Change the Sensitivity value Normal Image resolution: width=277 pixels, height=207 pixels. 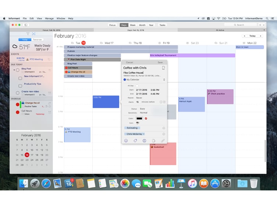tap(144, 113)
